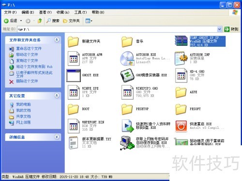Screen dimensions: 242x181
Task: Select the WNPEFONT.BIN file icon
Action: pyautogui.click(x=74, y=126)
